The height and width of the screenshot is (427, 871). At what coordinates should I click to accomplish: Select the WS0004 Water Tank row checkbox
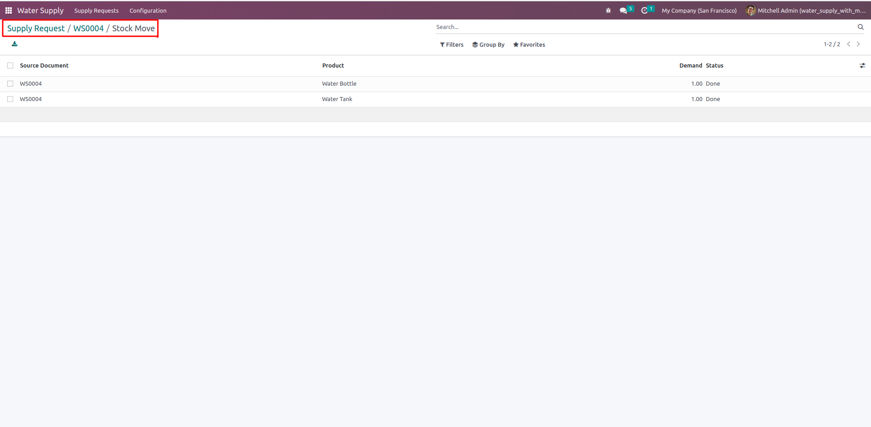[x=10, y=99]
